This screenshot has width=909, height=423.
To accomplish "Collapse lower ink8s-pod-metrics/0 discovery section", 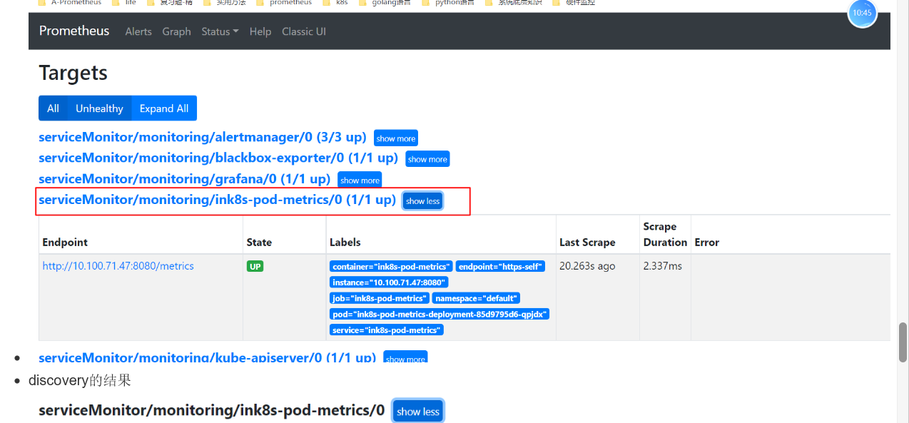I will tap(418, 412).
